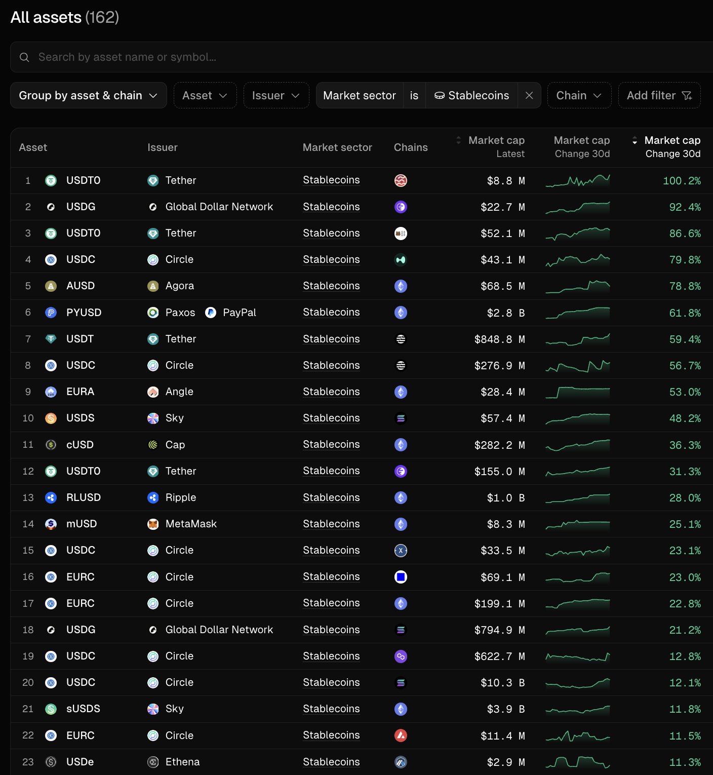The width and height of the screenshot is (713, 775).
Task: Click the PayPal issuer icon
Action: pos(211,313)
